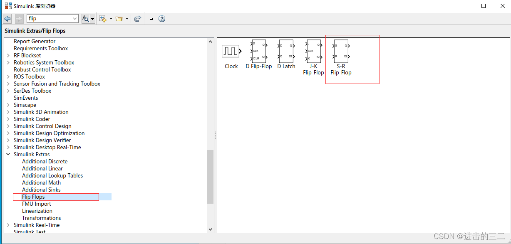Expand the Simulink Real-Time node
511x244 pixels.
[x=8, y=225]
